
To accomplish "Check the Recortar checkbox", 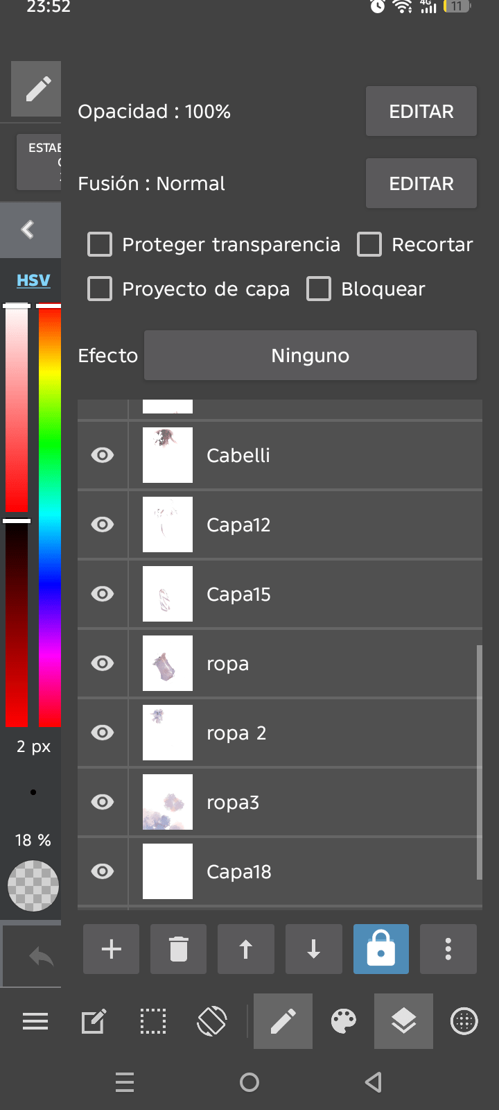I will 369,244.
